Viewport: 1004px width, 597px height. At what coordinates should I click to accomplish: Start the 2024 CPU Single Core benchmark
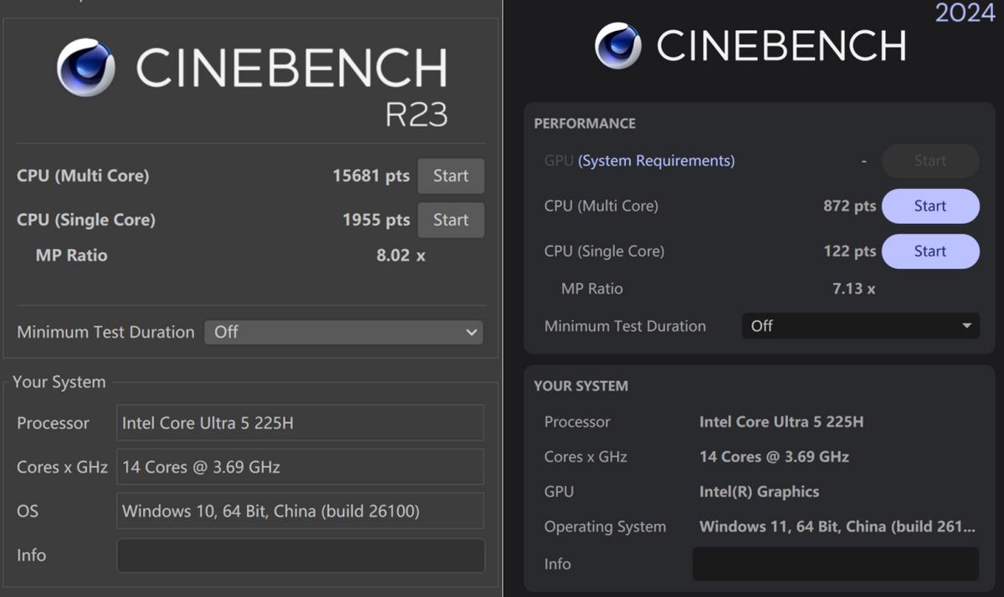click(x=930, y=252)
